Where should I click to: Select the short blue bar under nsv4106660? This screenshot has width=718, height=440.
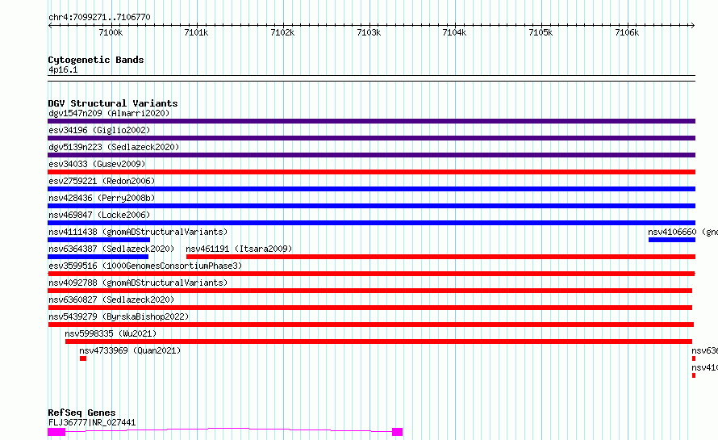pyautogui.click(x=672, y=240)
